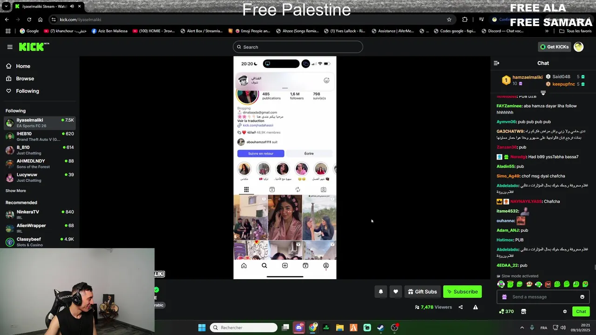The width and height of the screenshot is (596, 335).
Task: Click the Get KICKs button
Action: (x=554, y=47)
